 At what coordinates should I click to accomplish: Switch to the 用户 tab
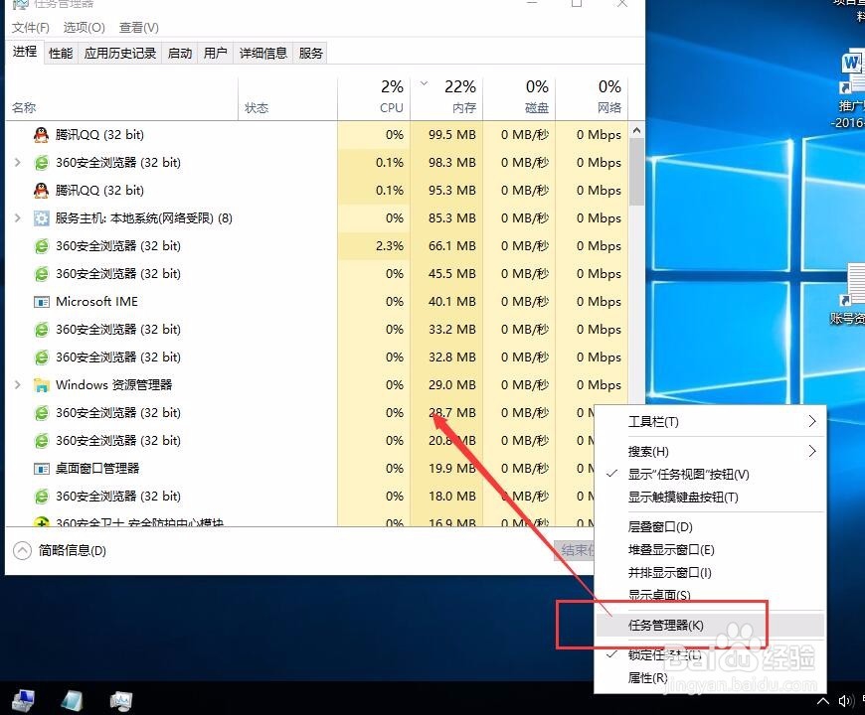point(215,54)
